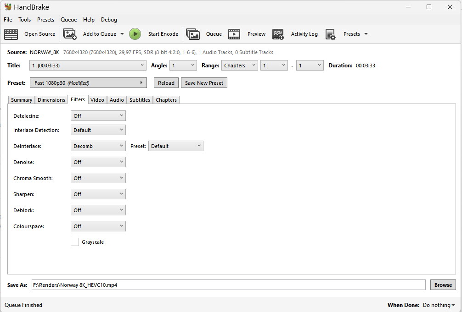The width and height of the screenshot is (462, 312).
Task: Select the Filters tab
Action: pyautogui.click(x=78, y=99)
